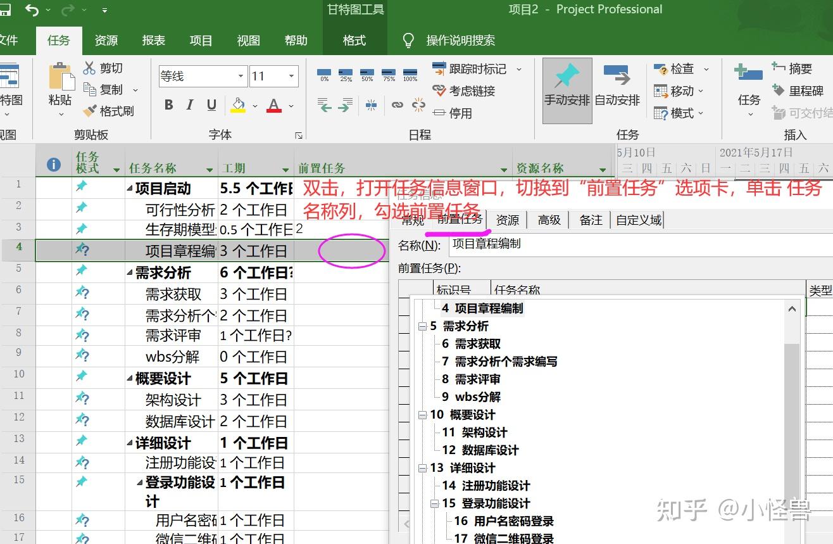Screen dimensions: 833x544
Task: Collapse the 项目启动 summary task
Action: point(130,189)
